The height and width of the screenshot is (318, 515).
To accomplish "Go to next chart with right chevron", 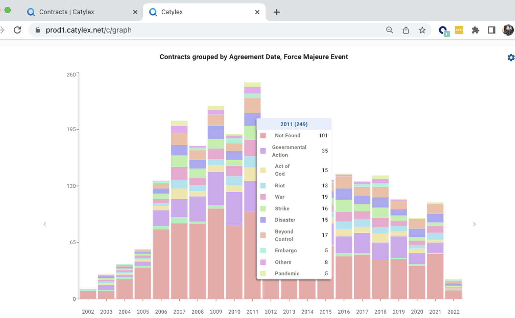I will click(x=474, y=224).
